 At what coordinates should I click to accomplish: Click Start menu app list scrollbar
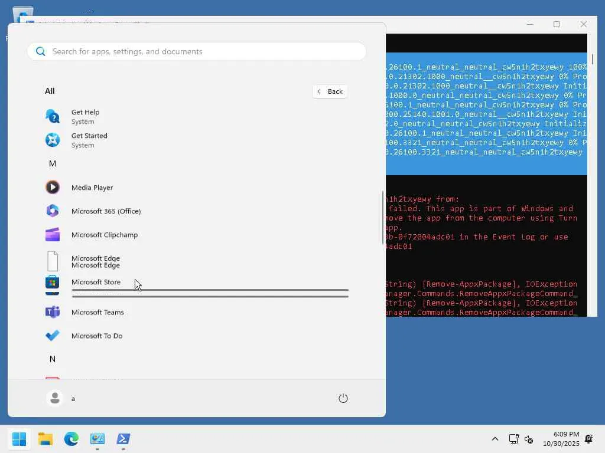point(383,217)
